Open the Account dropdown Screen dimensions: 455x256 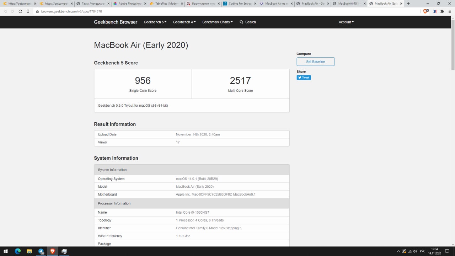click(x=346, y=22)
